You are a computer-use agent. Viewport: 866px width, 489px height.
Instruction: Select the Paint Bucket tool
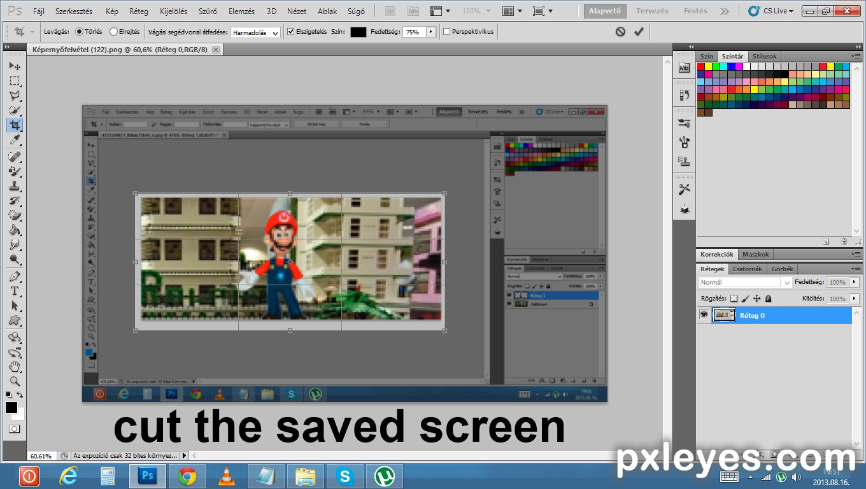[14, 230]
